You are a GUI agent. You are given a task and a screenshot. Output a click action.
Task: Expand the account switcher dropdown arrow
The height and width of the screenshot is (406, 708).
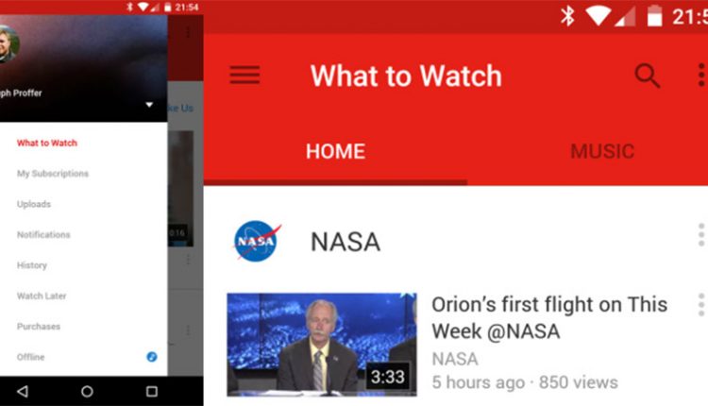(149, 105)
